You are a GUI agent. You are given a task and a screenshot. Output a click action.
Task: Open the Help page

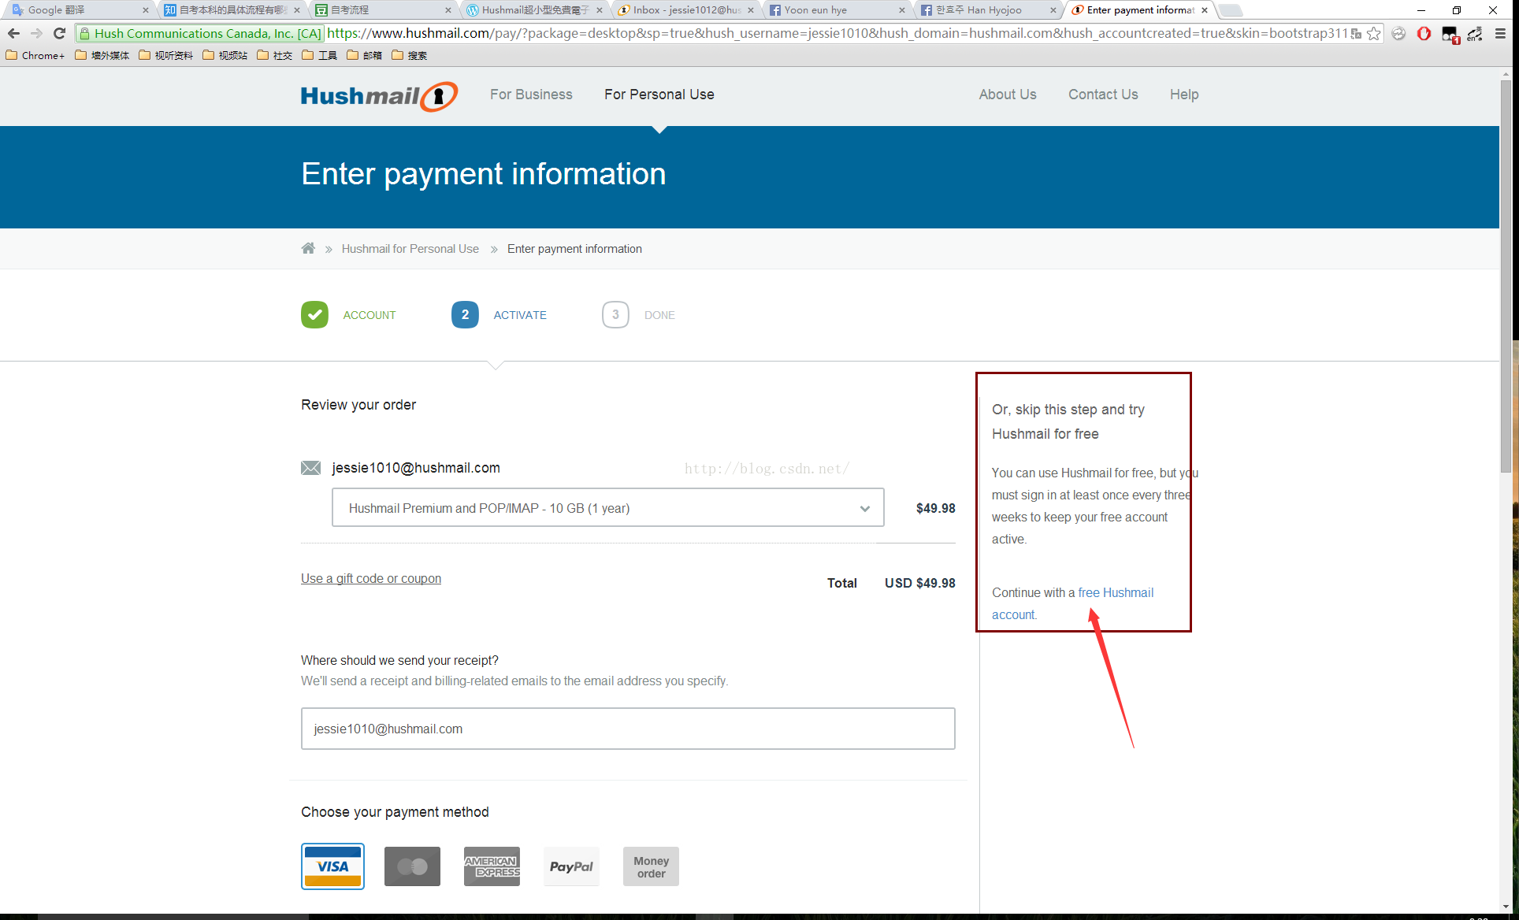tap(1184, 95)
